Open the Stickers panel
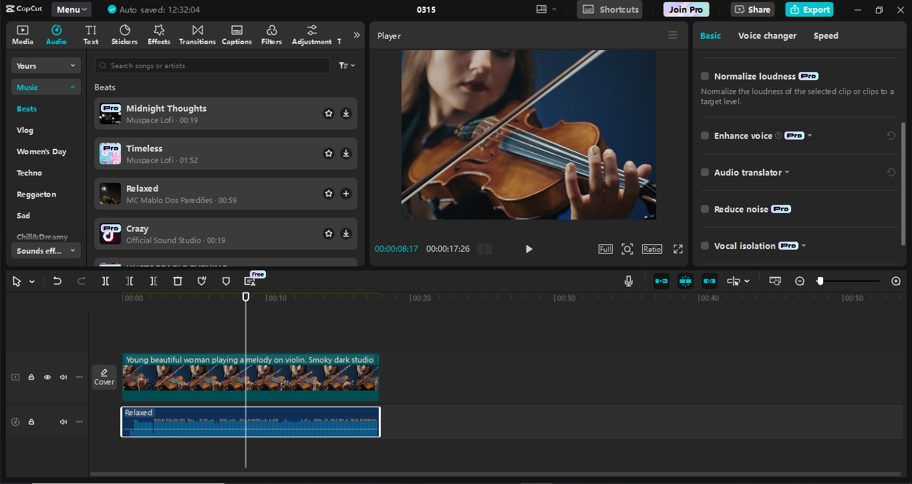Image resolution: width=912 pixels, height=484 pixels. [x=124, y=34]
